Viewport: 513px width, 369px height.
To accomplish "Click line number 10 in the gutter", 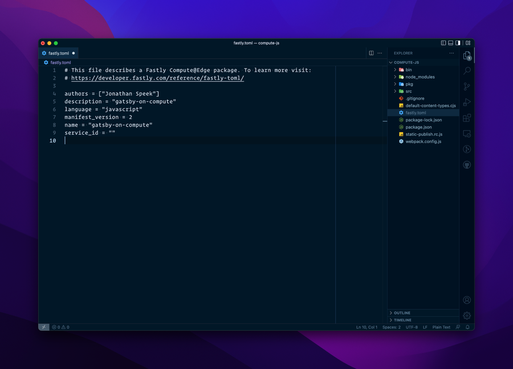I will click(52, 141).
